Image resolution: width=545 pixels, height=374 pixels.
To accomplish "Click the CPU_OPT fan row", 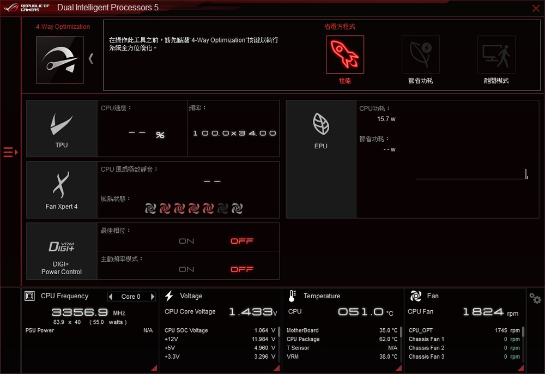I will (x=464, y=330).
